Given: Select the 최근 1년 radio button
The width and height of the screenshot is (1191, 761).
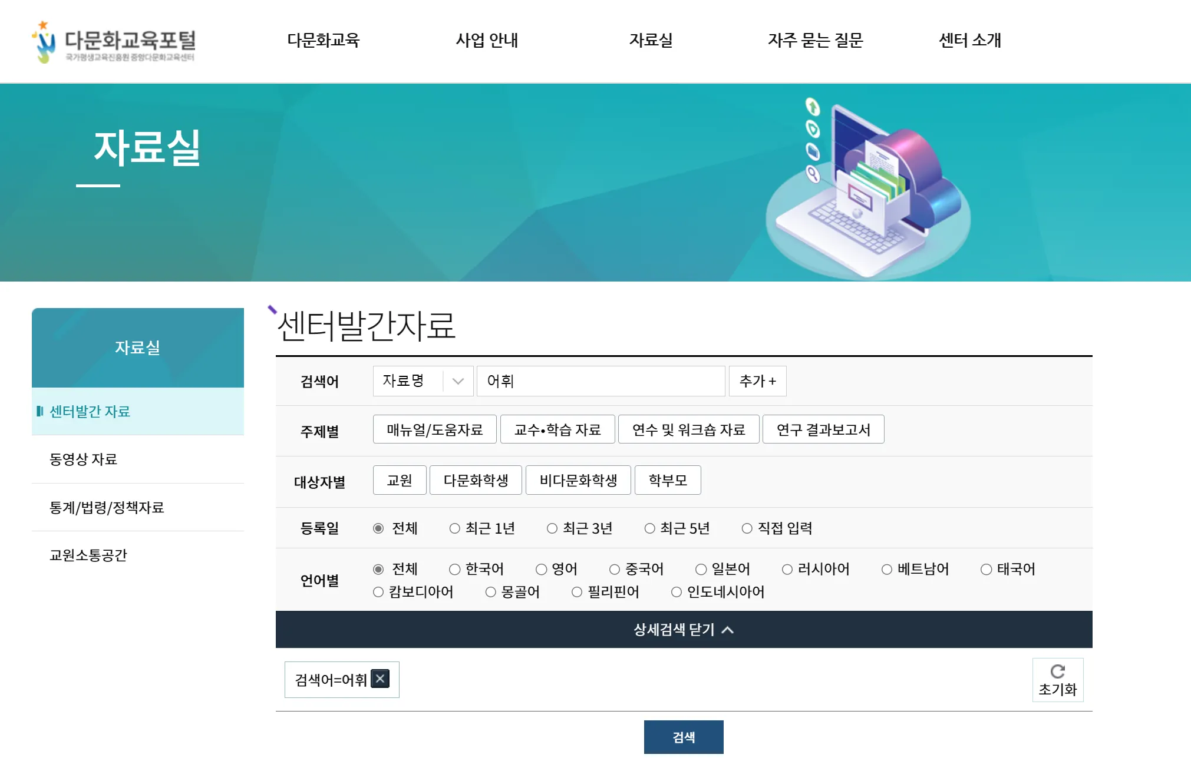Looking at the screenshot, I should [454, 528].
